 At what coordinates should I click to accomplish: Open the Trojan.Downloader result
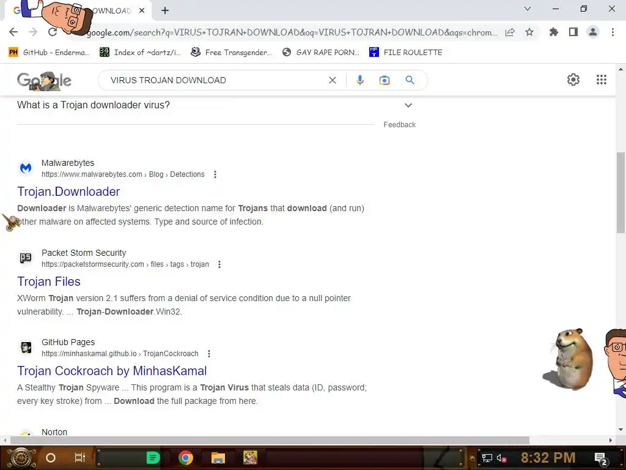coord(68,192)
